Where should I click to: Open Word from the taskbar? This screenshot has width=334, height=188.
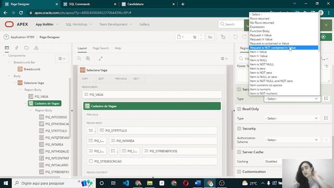(198, 183)
